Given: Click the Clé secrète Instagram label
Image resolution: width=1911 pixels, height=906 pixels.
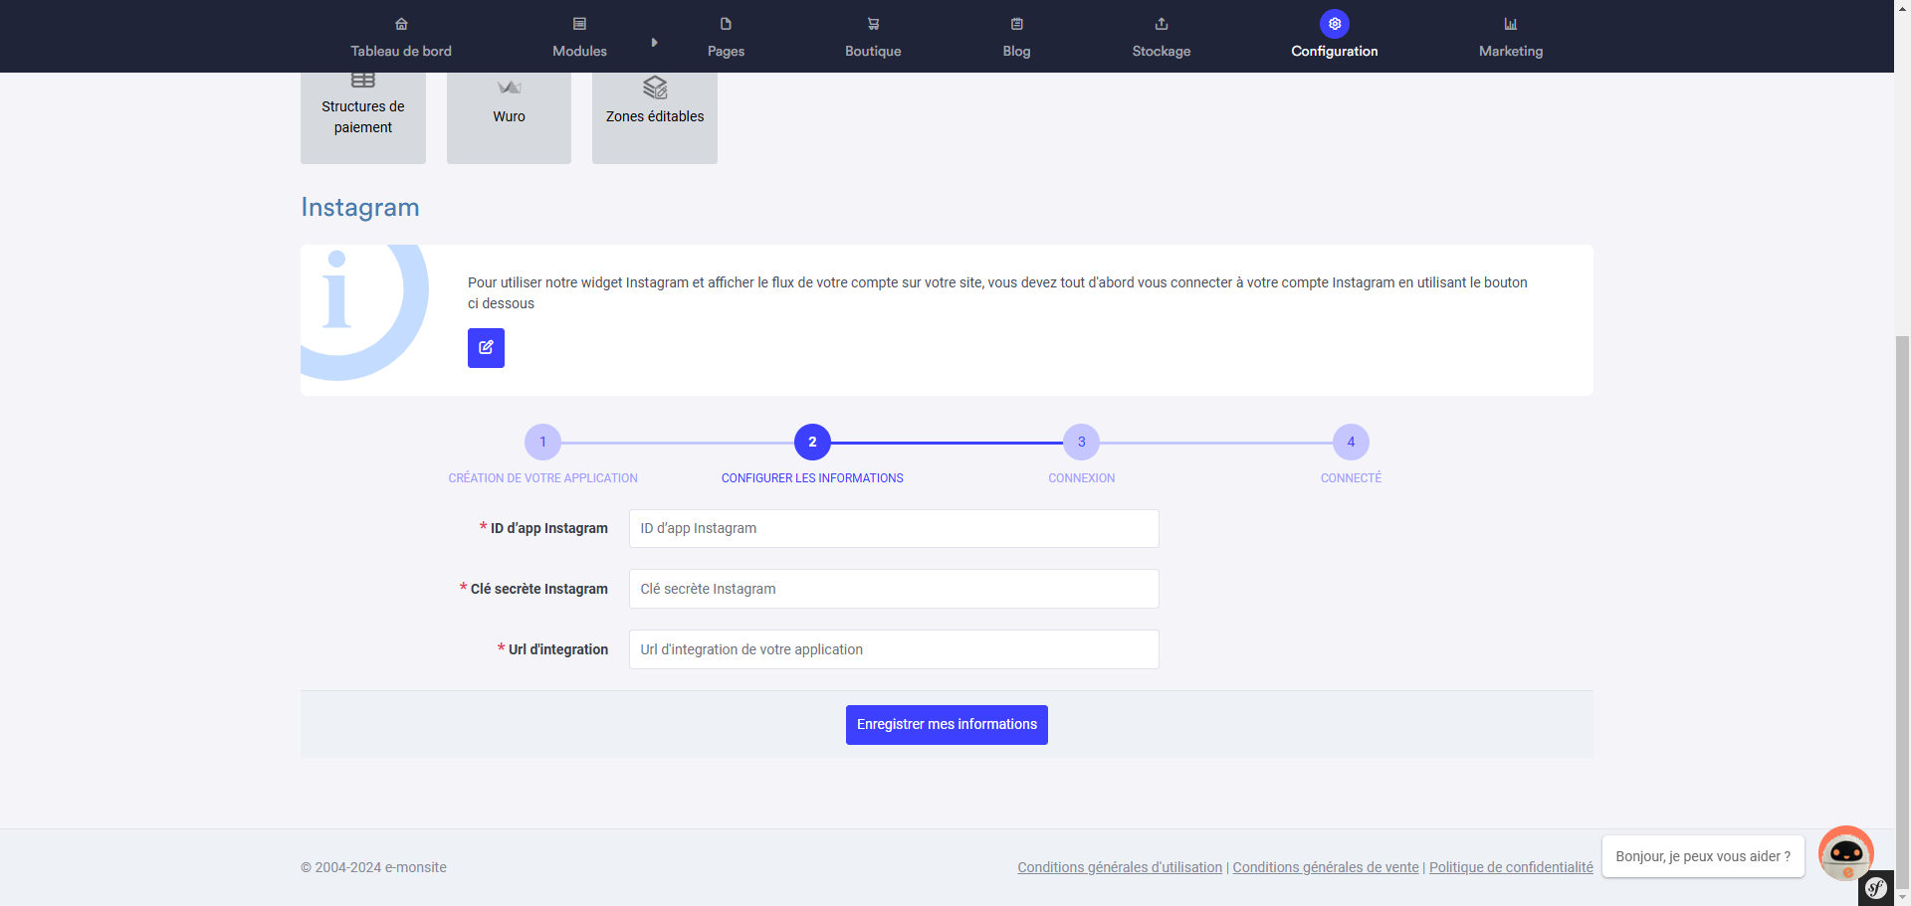Looking at the screenshot, I should pyautogui.click(x=538, y=589).
